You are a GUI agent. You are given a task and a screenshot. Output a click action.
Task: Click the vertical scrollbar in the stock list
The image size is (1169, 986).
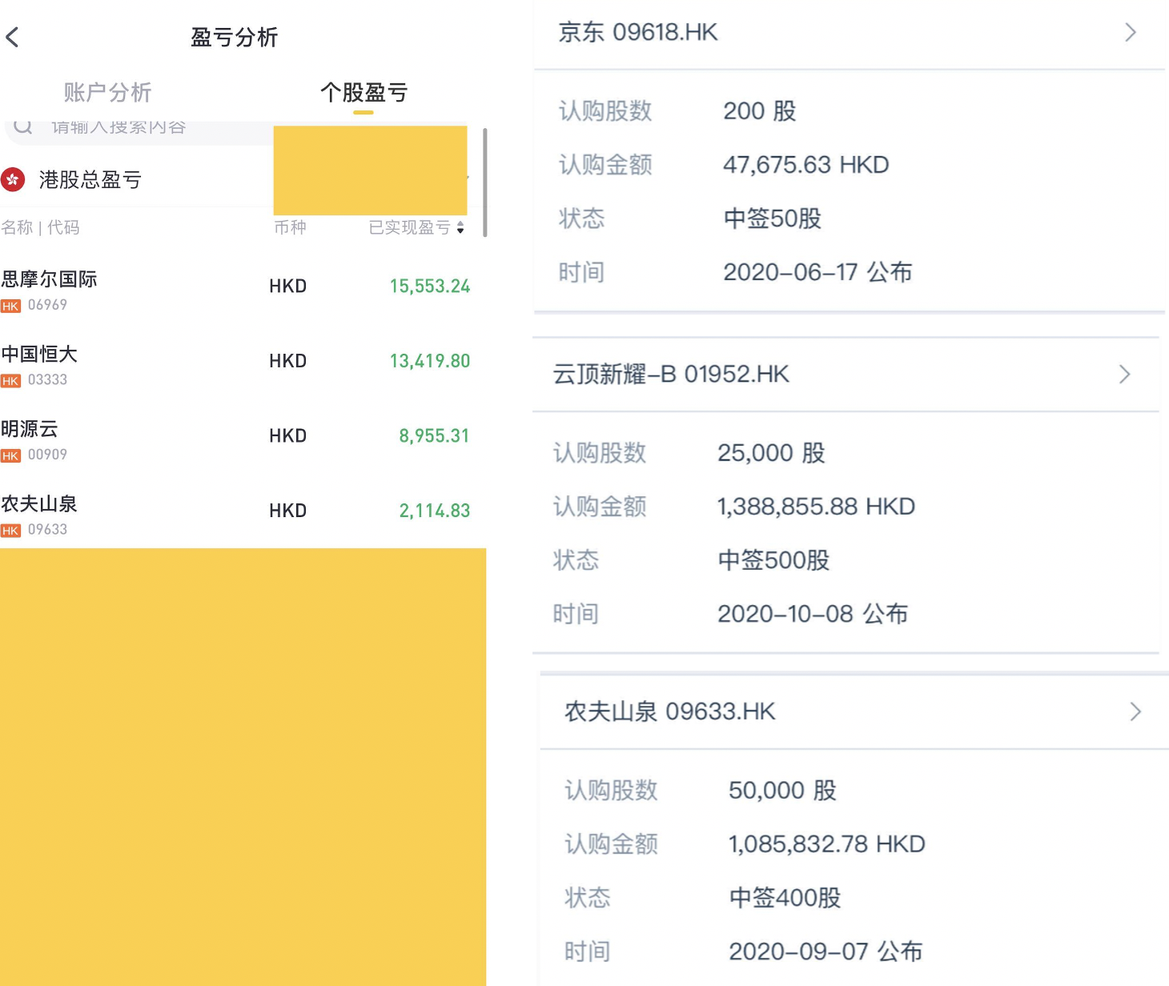click(x=484, y=182)
